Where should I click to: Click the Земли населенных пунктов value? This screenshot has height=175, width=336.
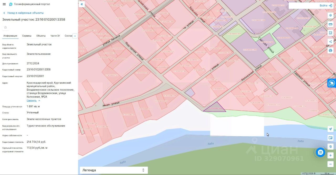pos(44,119)
